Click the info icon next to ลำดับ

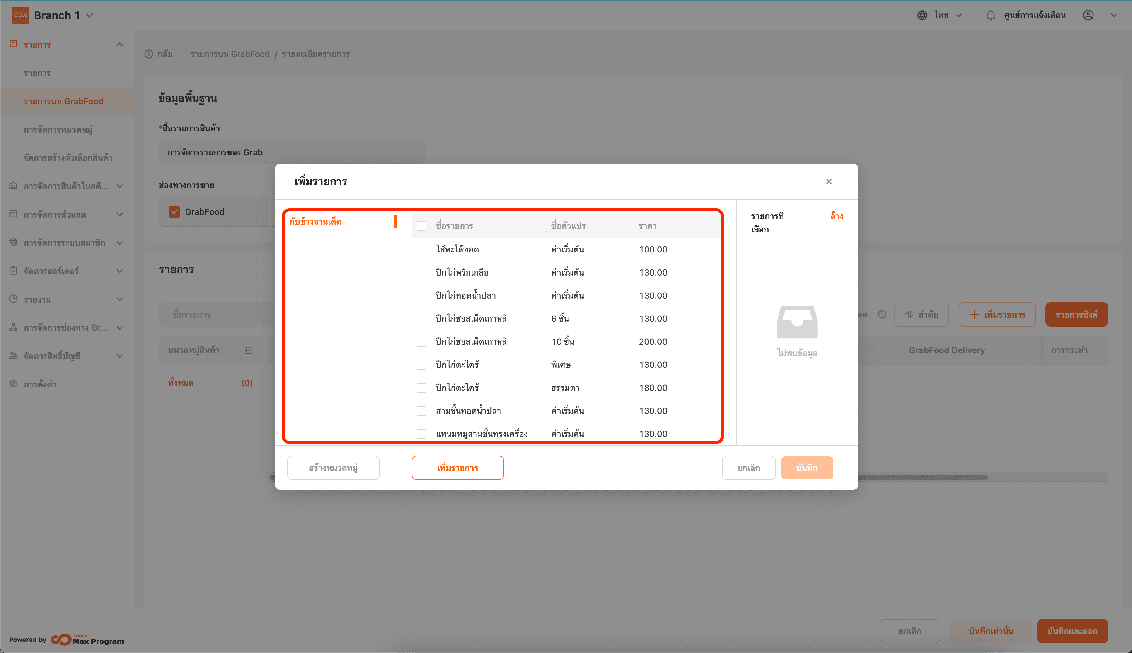pos(881,314)
